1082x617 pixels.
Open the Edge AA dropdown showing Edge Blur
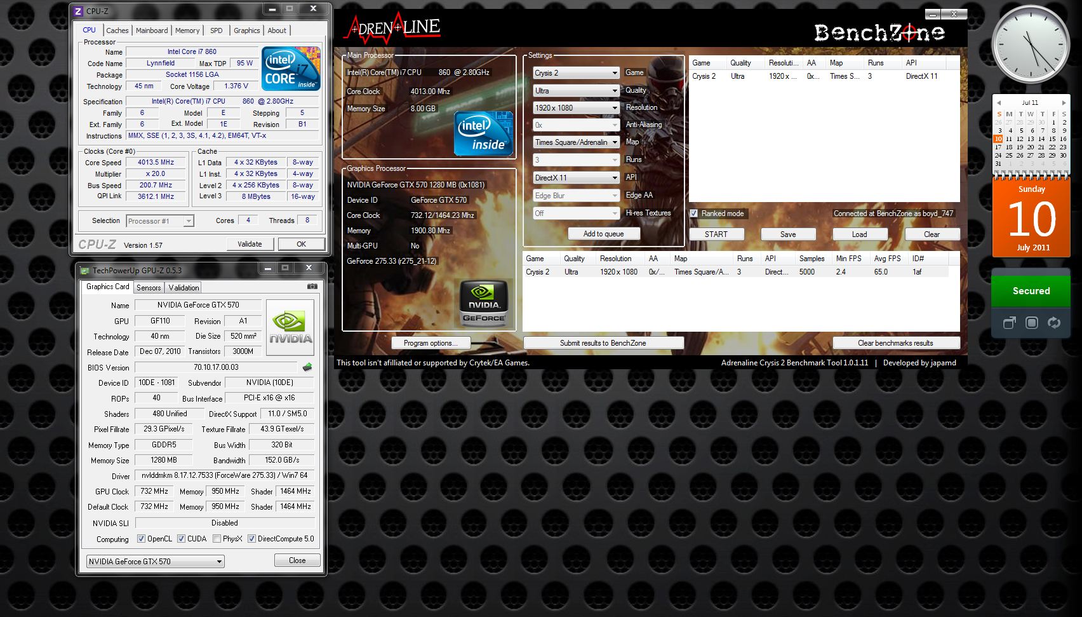point(576,196)
